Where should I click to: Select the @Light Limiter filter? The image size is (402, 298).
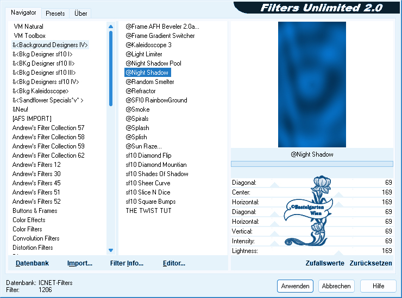pyautogui.click(x=144, y=54)
